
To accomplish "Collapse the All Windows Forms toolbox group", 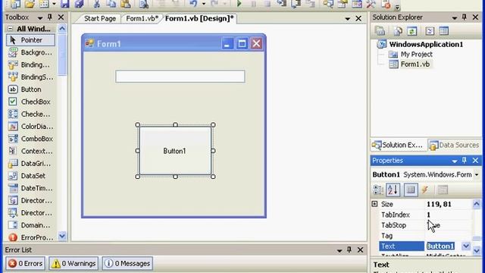I will tap(10, 29).
